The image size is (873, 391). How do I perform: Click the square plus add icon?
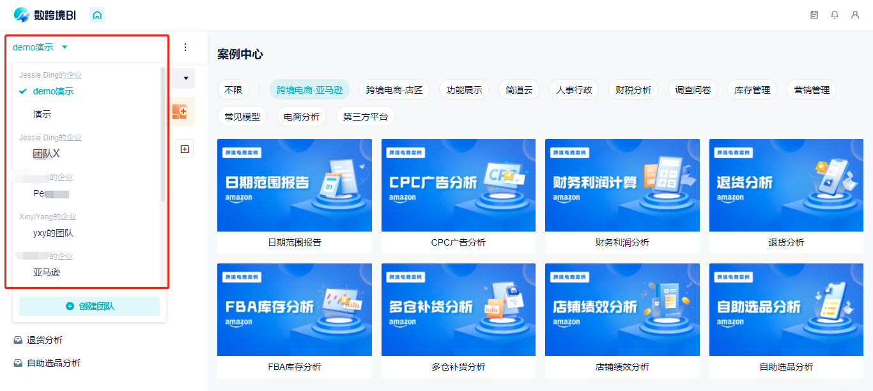(185, 149)
